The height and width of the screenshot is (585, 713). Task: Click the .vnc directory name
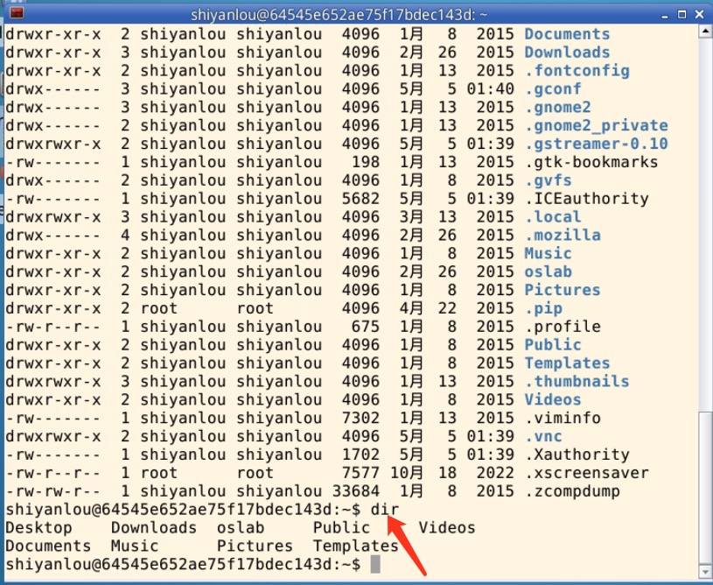[542, 436]
